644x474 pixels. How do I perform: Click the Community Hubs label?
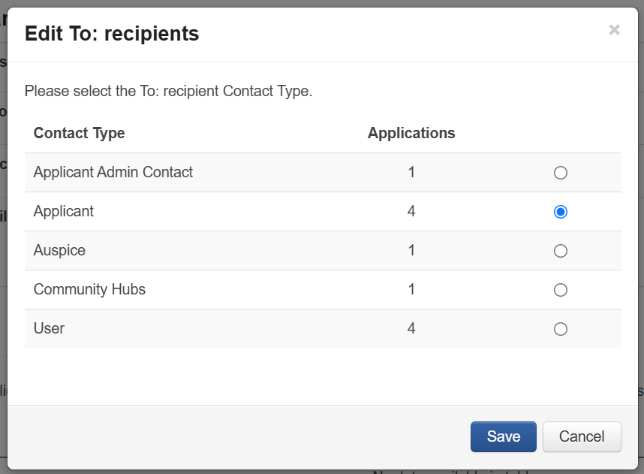(89, 289)
